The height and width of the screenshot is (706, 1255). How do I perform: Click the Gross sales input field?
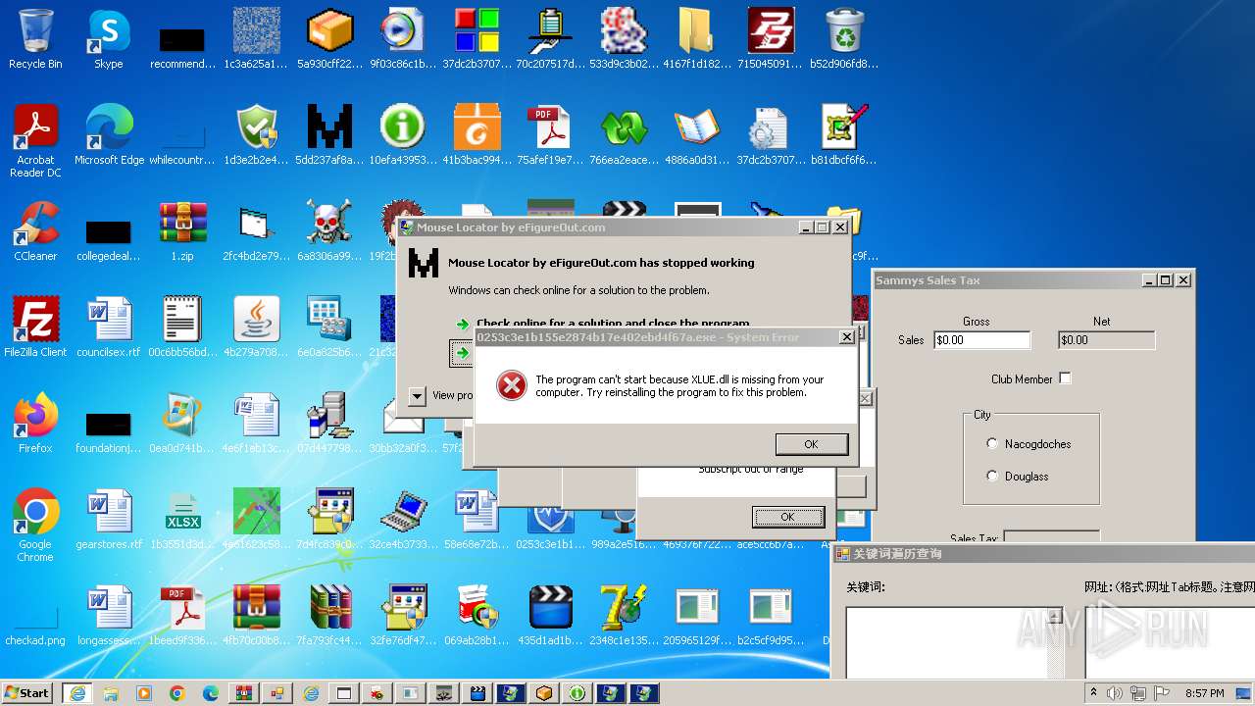tap(981, 340)
